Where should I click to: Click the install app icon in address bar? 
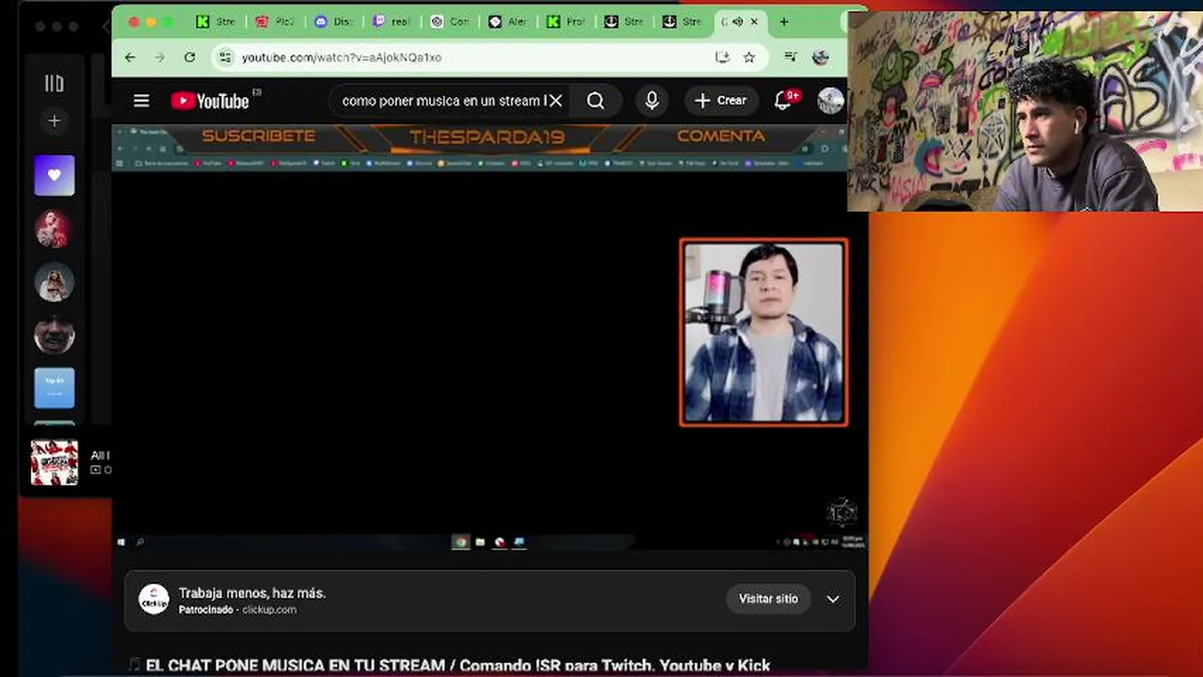coord(722,57)
